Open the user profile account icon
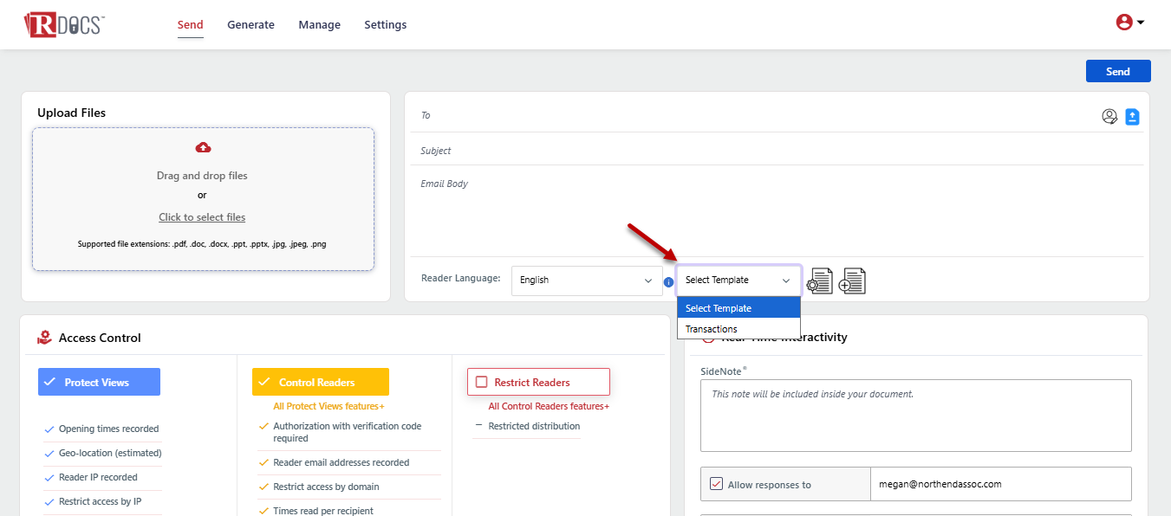The width and height of the screenshot is (1171, 516). [x=1124, y=23]
